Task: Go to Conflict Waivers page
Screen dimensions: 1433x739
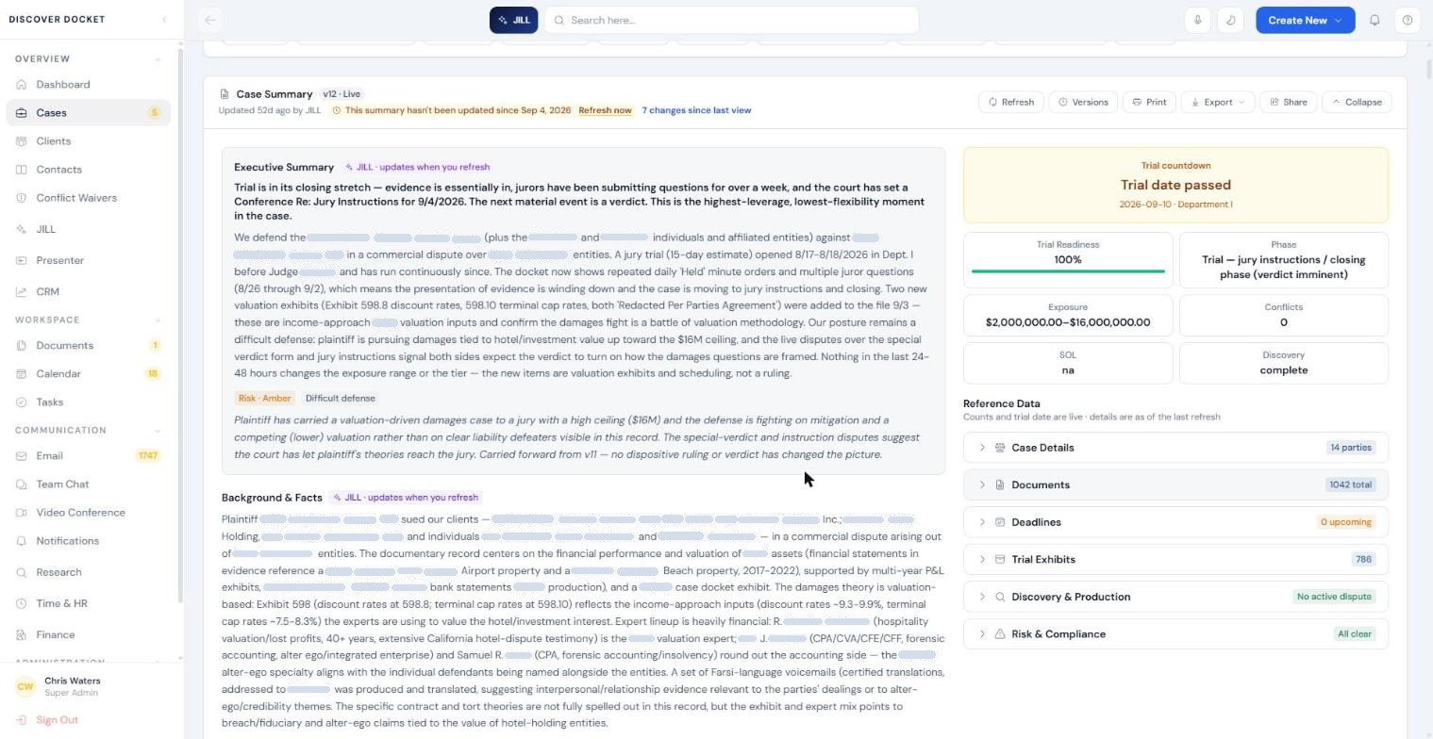Action: (x=88, y=198)
